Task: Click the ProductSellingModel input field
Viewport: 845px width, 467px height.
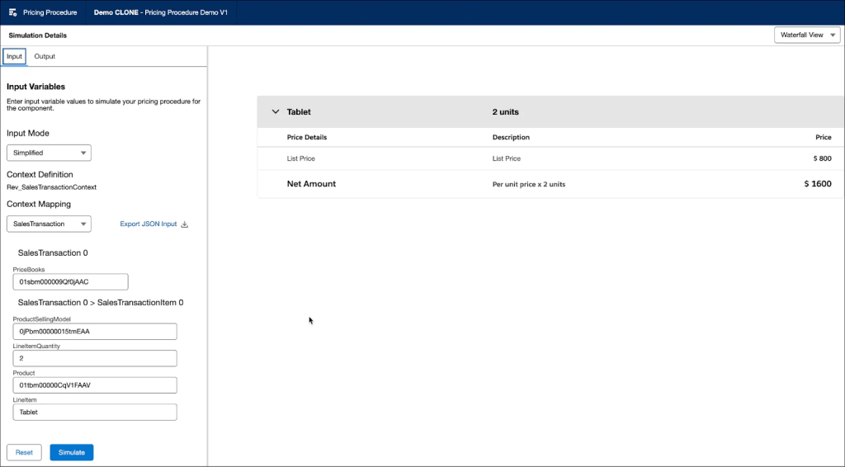Action: (x=95, y=331)
